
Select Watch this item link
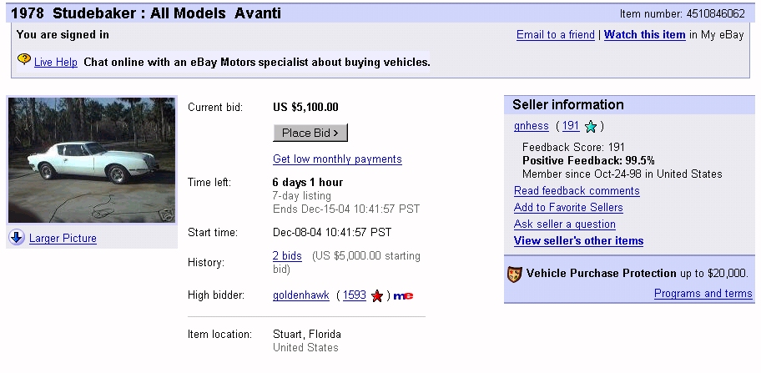coord(644,35)
